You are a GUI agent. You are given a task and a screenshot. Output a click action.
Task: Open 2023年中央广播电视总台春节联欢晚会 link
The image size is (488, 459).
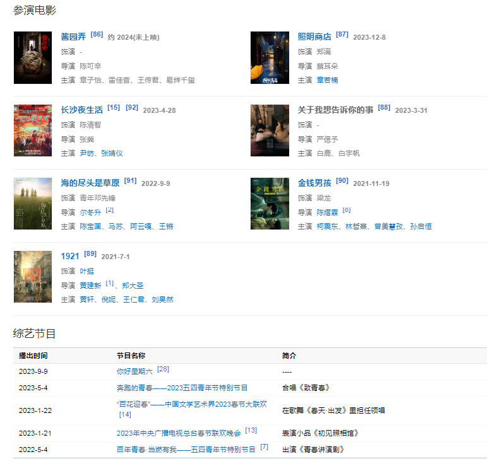179,433
